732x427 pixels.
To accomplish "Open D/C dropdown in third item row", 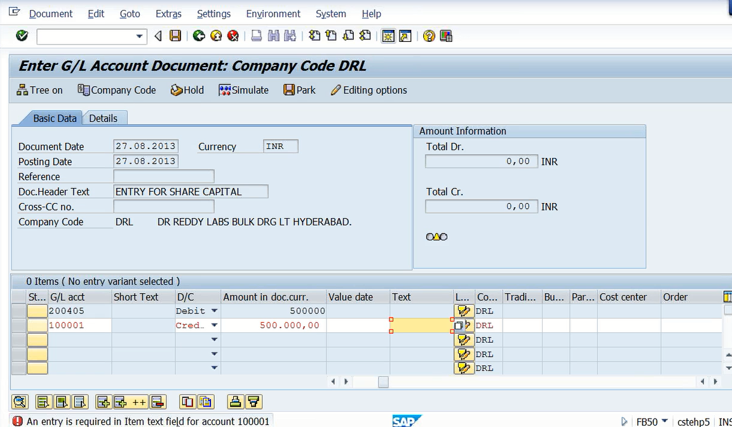I will pos(214,339).
